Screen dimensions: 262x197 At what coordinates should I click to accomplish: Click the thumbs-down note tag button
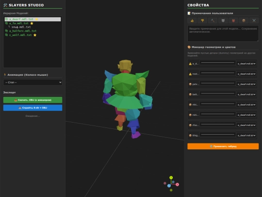tap(202, 20)
